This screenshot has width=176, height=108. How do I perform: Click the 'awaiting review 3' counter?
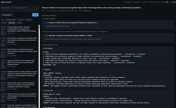pyautogui.click(x=153, y=2)
